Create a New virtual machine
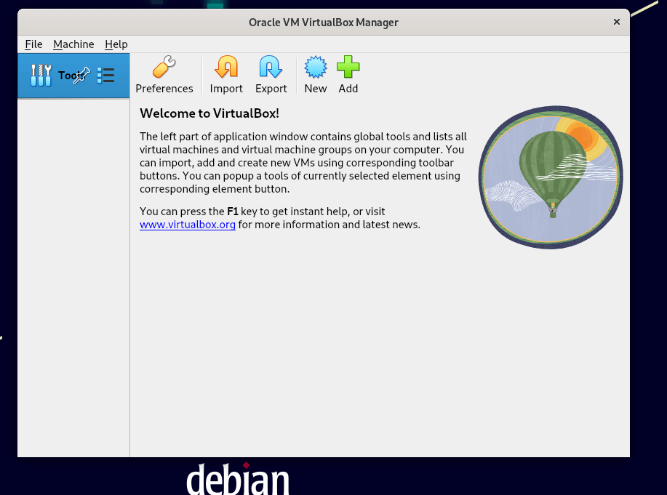Viewport: 667px width, 495px height. point(315,74)
